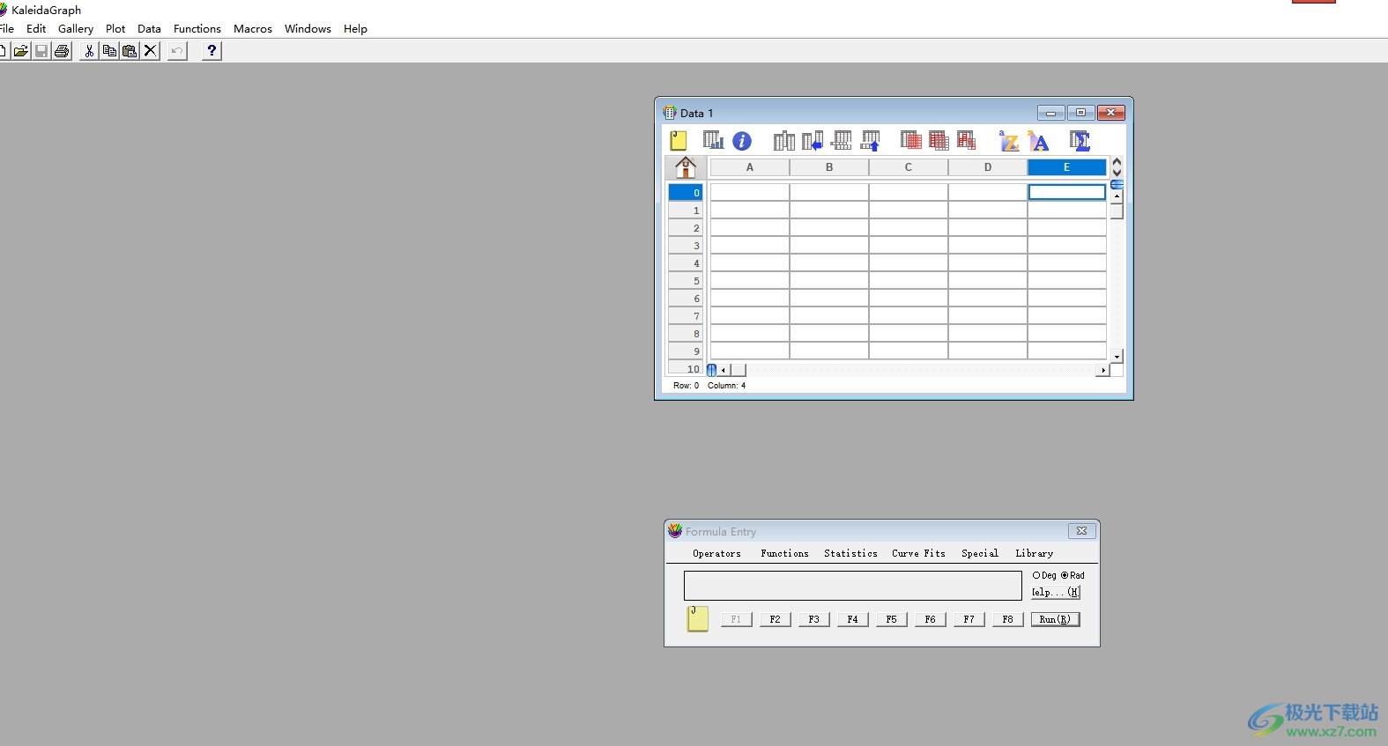Open the column statistics sigma icon
The image size is (1388, 746).
pos(1080,141)
